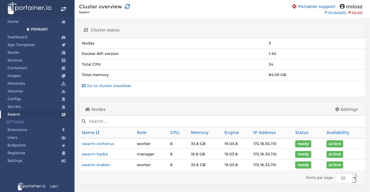Open the Dashboard menu item

[x=17, y=37]
